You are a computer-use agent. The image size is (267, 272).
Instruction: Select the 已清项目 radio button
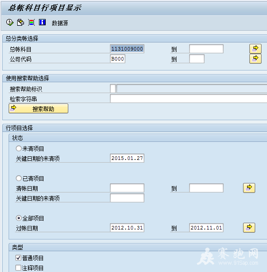19,178
